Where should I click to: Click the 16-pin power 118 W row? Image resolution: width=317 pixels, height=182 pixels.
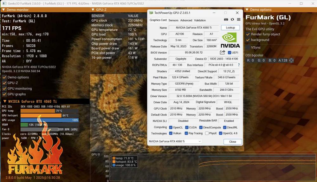(x=119, y=58)
